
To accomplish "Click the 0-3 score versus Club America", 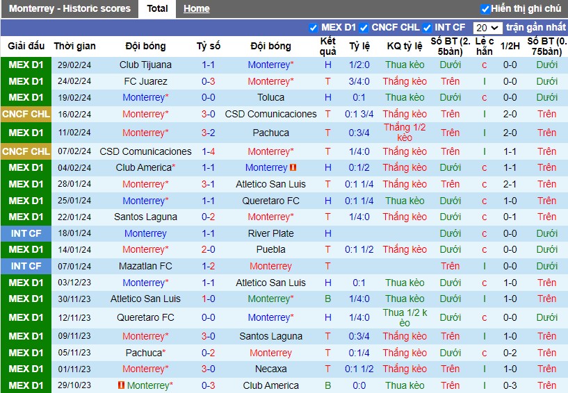I will (209, 385).
